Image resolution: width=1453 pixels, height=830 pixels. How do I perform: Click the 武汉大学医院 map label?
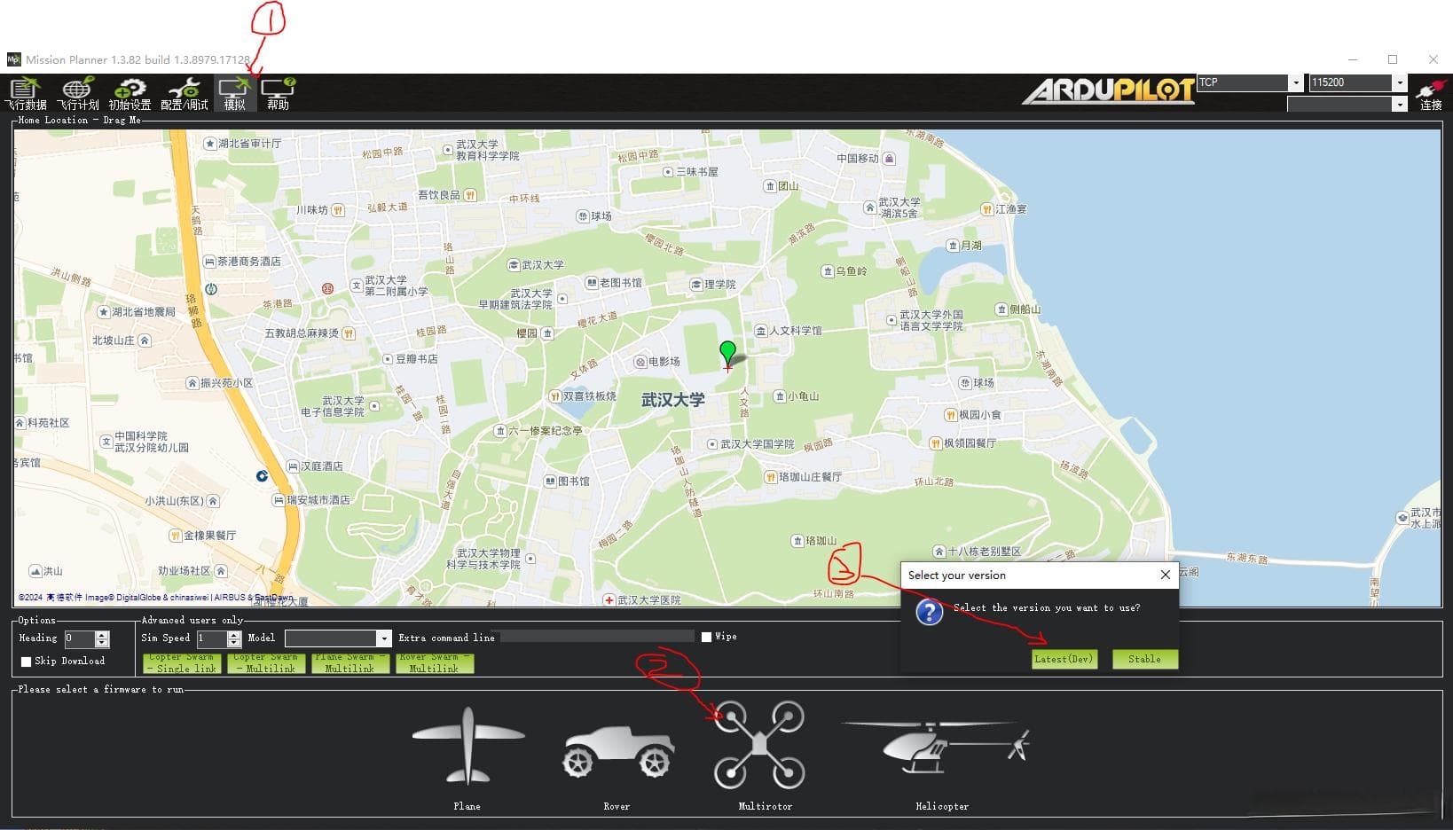[x=648, y=600]
